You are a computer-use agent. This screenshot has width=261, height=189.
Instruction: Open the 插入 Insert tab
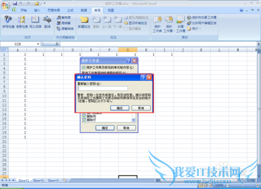point(37,10)
